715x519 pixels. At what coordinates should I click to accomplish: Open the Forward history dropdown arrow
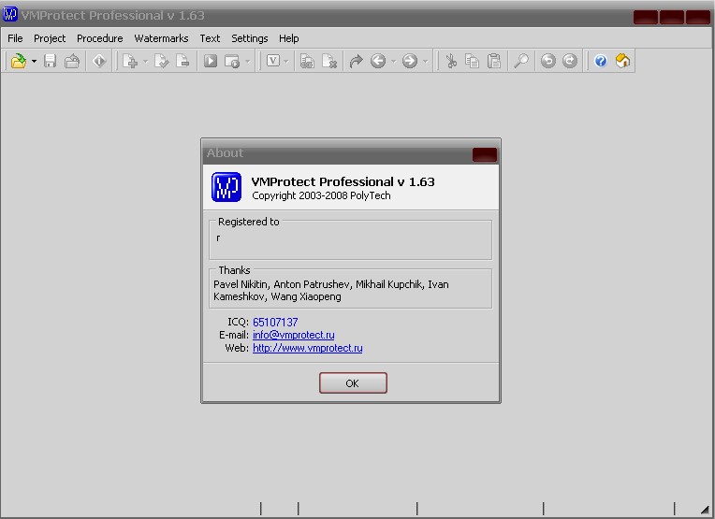(x=425, y=61)
